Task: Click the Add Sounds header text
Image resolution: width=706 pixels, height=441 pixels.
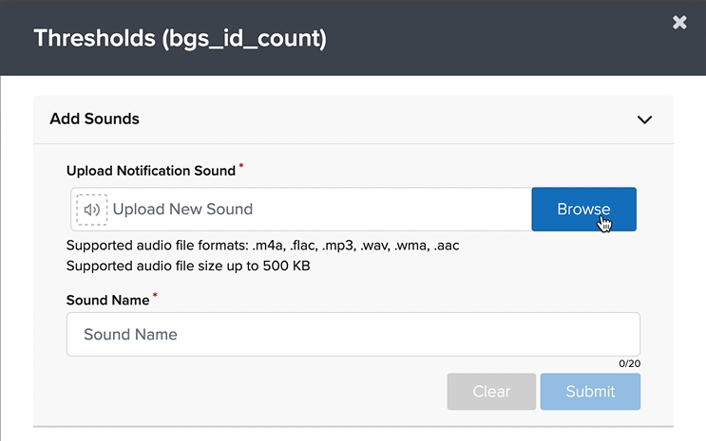Action: 95,119
